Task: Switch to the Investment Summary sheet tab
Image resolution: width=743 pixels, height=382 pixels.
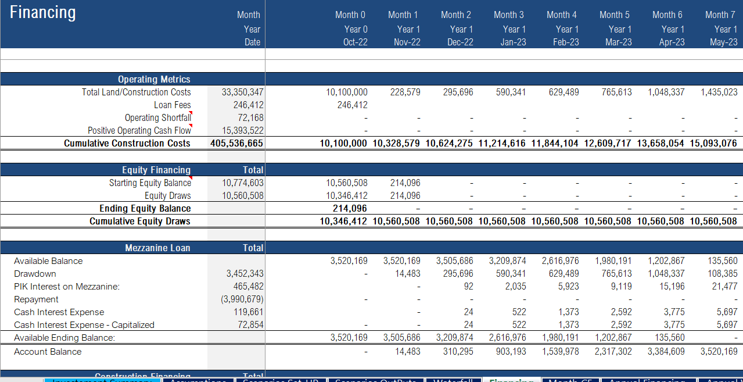Action: pyautogui.click(x=102, y=380)
